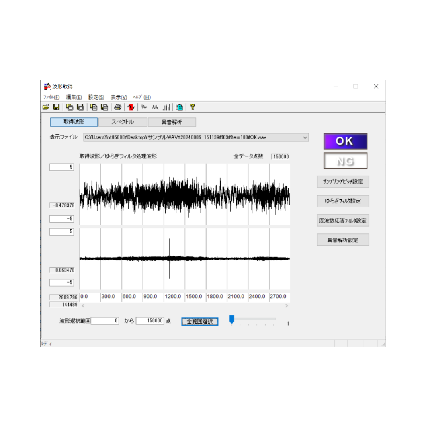Image resolution: width=426 pixels, height=426 pixels.
Task: Click the red sine wave acquisition icon
Action: point(131,107)
